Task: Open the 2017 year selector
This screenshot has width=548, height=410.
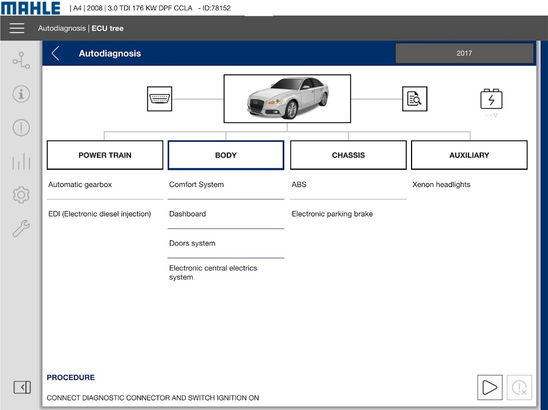Action: point(464,53)
